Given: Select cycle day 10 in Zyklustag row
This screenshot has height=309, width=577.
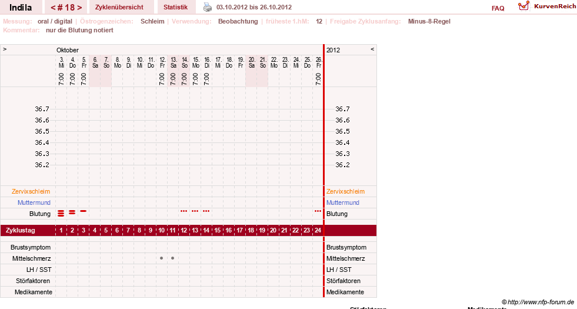Looking at the screenshot, I should (x=162, y=230).
